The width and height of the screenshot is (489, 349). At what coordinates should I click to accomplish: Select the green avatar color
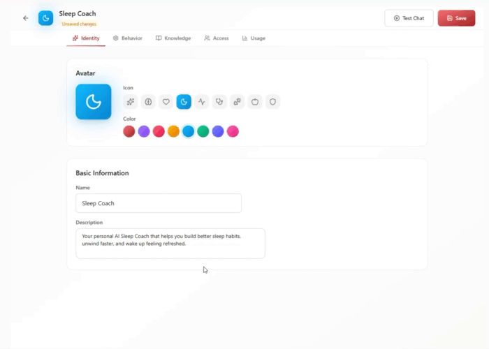(x=203, y=131)
